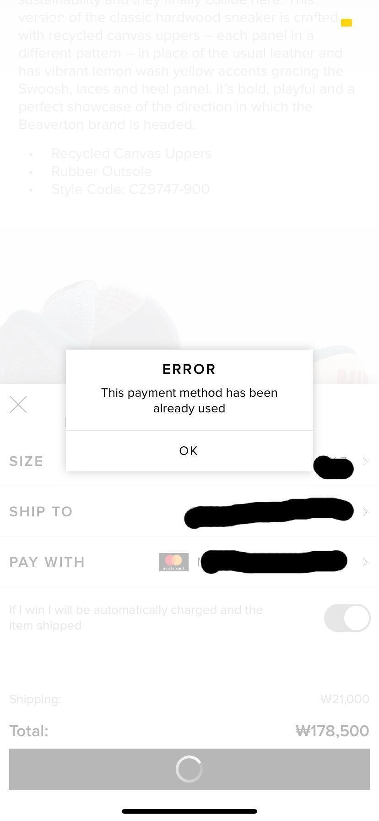
Task: Select the SIZE label row
Action: [x=189, y=461]
